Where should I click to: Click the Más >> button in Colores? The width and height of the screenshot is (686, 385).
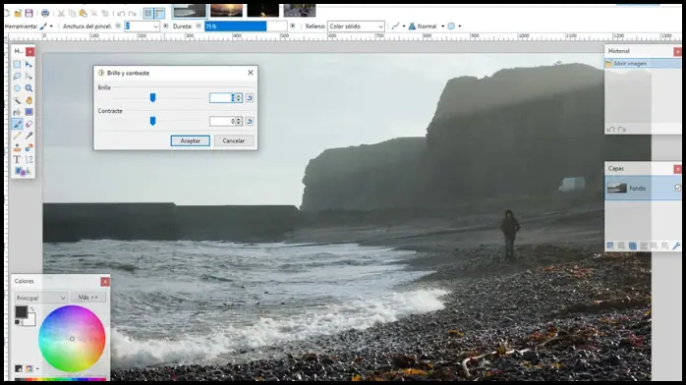87,298
